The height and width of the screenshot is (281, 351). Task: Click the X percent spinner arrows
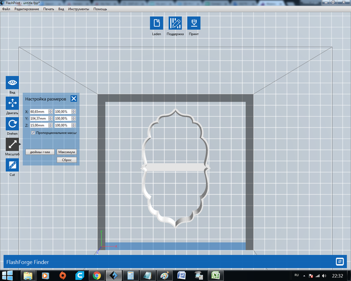(x=74, y=112)
